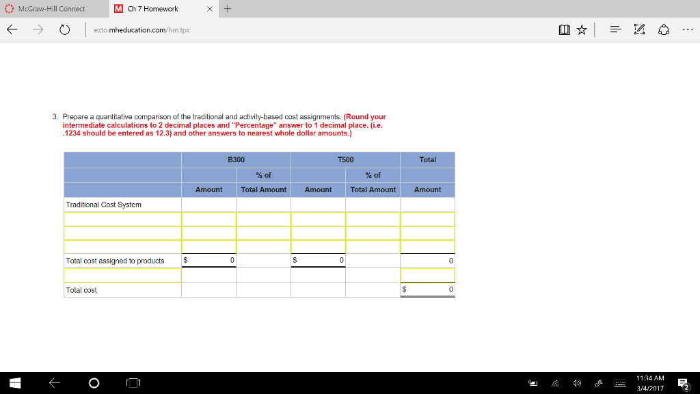Viewport: 700px width, 394px height.
Task: Click second-row T500 Amount input cell
Action: 319,233
